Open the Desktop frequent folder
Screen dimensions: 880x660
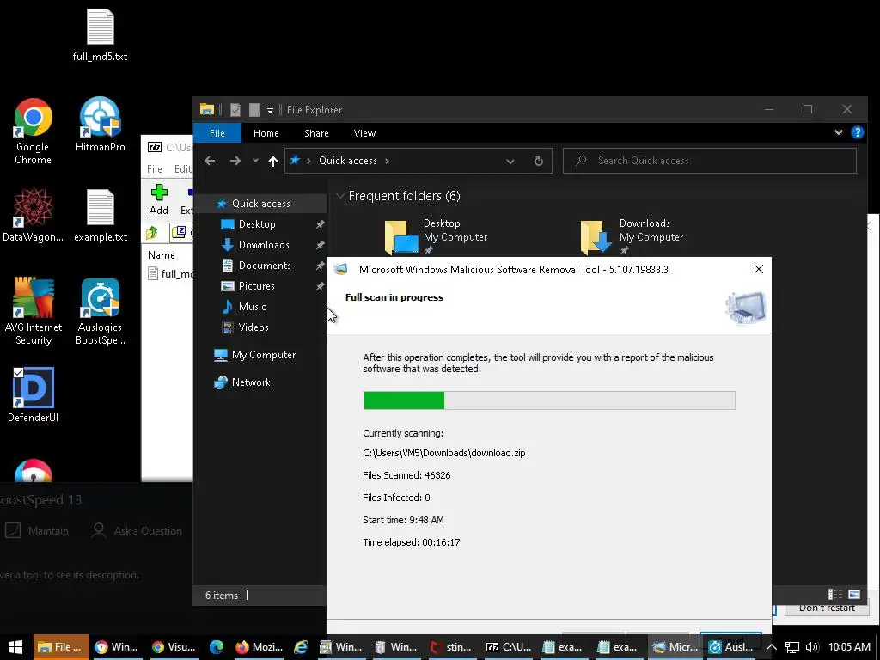coord(437,237)
